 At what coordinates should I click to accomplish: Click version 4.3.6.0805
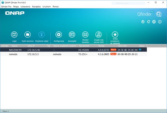point(104,54)
